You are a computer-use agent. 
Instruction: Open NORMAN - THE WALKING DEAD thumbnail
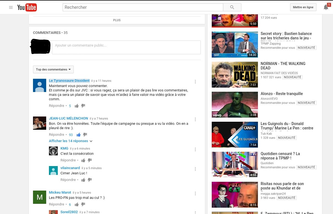235,75
